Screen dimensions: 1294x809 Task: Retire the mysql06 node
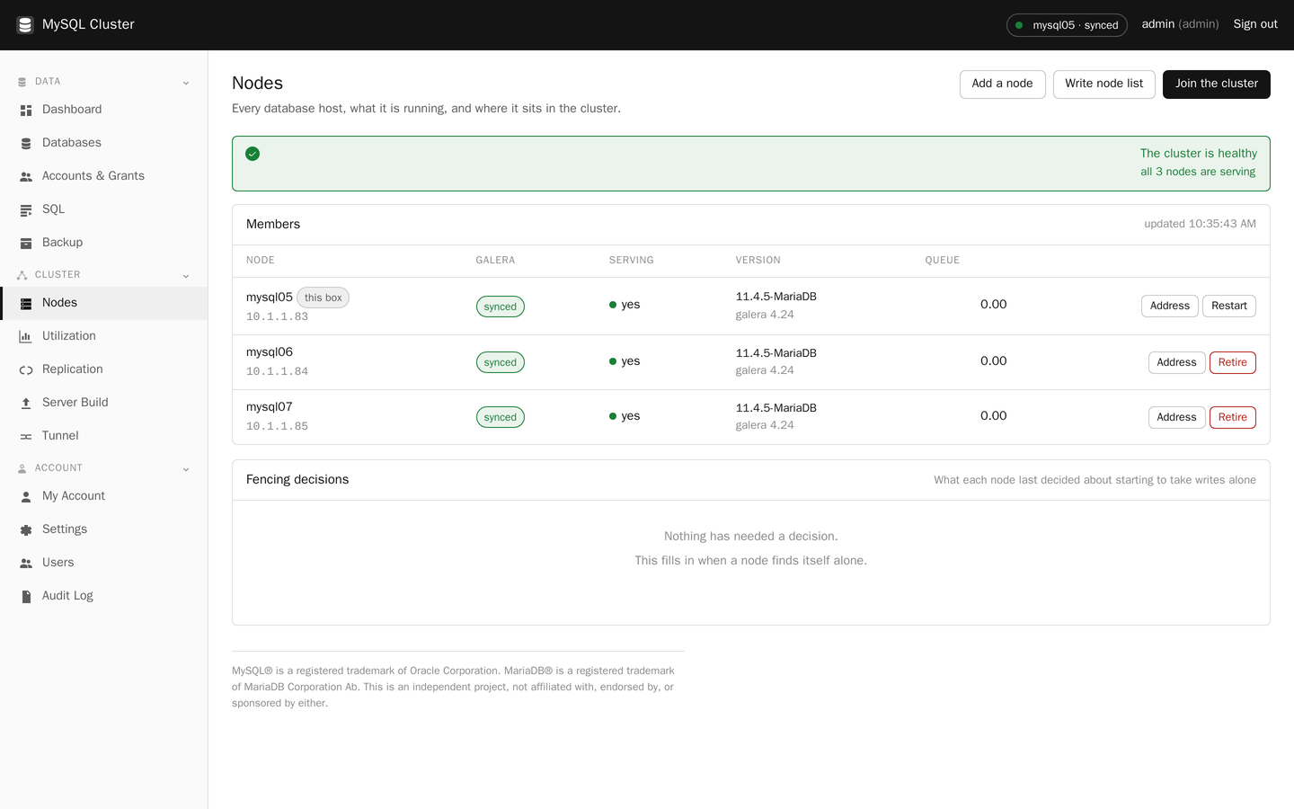coord(1232,362)
